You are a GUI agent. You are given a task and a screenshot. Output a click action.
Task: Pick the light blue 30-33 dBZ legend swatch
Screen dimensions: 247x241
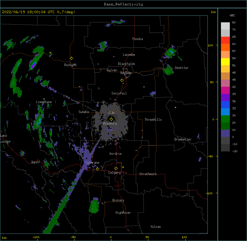(225, 112)
